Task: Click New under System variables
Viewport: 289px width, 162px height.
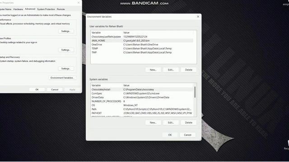Action: click(x=153, y=122)
